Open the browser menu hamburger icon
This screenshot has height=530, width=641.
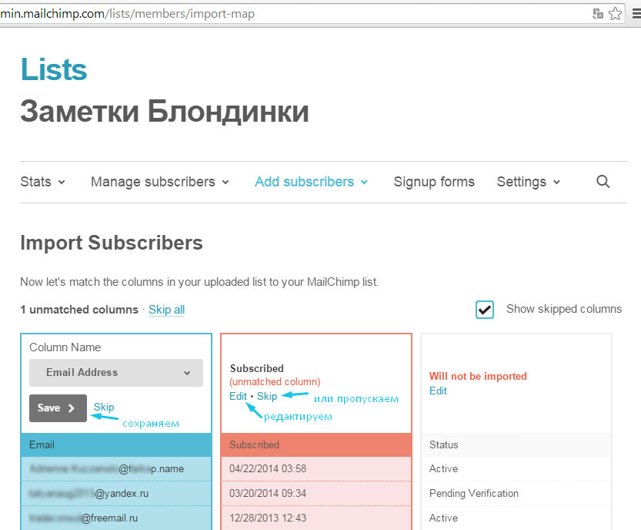tap(636, 14)
